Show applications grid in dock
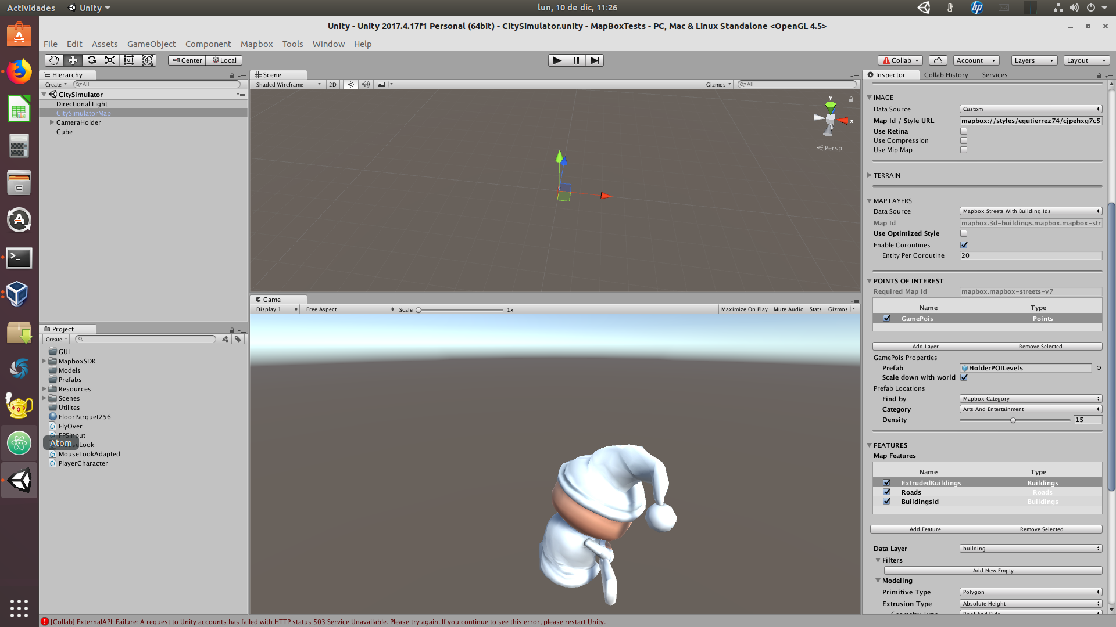 19,608
